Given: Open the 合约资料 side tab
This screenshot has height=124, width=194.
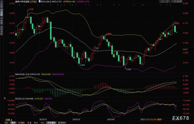Looking at the screenshot, I should pyautogui.click(x=1, y=31).
